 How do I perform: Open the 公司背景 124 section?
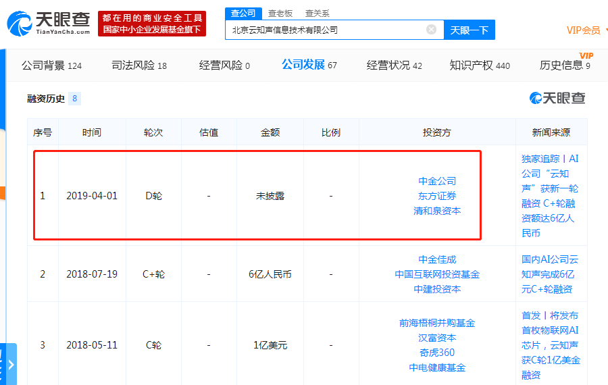pyautogui.click(x=51, y=65)
